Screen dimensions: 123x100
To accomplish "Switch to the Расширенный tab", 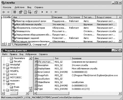I will [21, 44].
